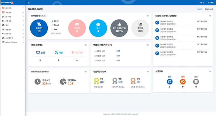216x116 pixels.
Task: Click contribution score 0.65
Action: click(x=118, y=61)
